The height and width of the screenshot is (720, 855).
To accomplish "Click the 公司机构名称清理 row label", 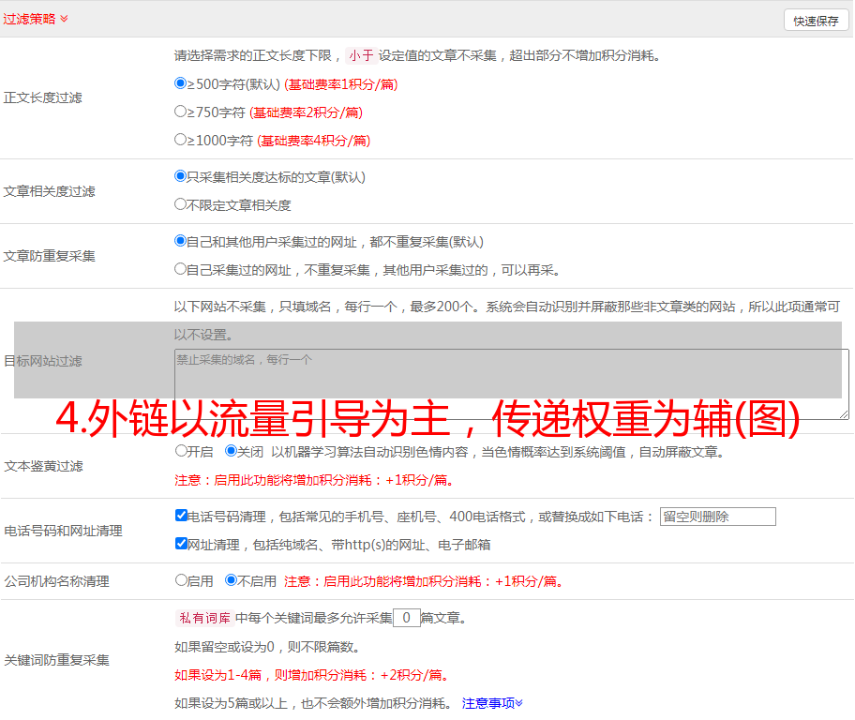I will pyautogui.click(x=56, y=581).
